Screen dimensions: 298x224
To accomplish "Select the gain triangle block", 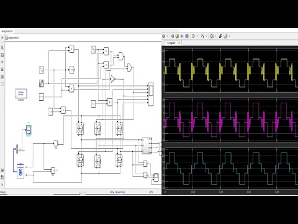I will (x=112, y=79).
